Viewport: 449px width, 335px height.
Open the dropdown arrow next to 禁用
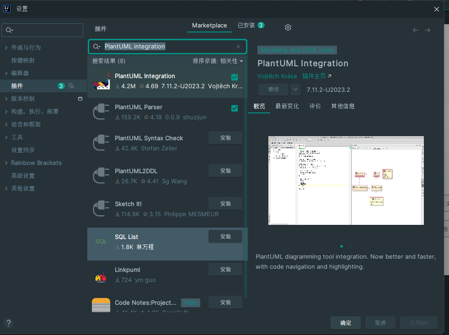(295, 90)
